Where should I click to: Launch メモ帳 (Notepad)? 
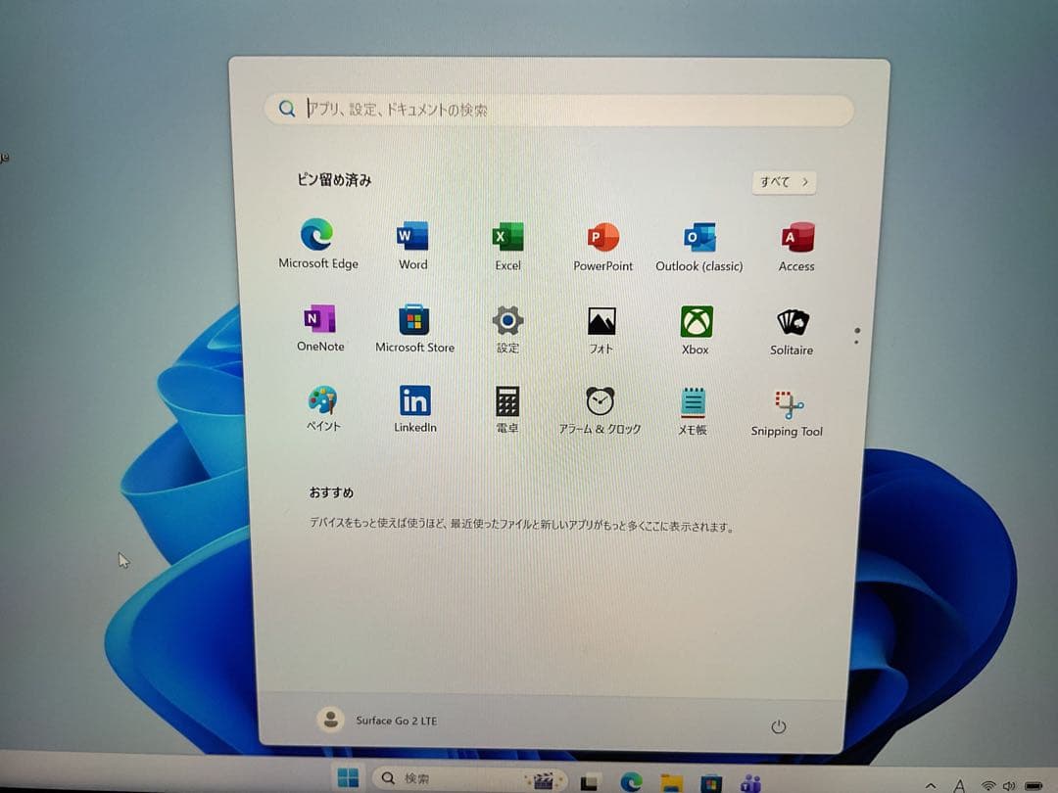pos(691,401)
